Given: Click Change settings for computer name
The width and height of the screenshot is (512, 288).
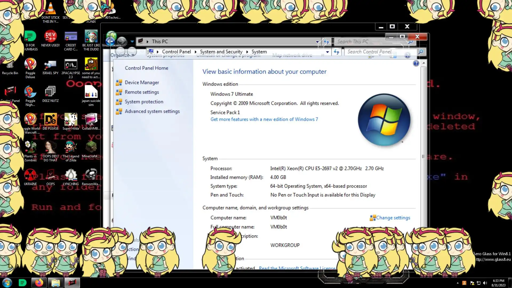Looking at the screenshot, I should [x=393, y=218].
